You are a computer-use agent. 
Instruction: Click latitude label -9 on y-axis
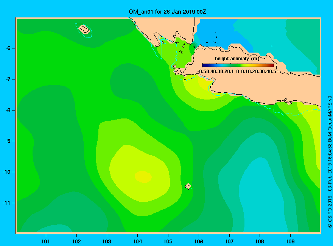pos(8,141)
